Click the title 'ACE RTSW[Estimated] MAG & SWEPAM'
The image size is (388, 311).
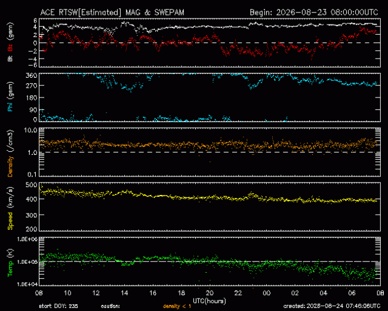(112, 13)
